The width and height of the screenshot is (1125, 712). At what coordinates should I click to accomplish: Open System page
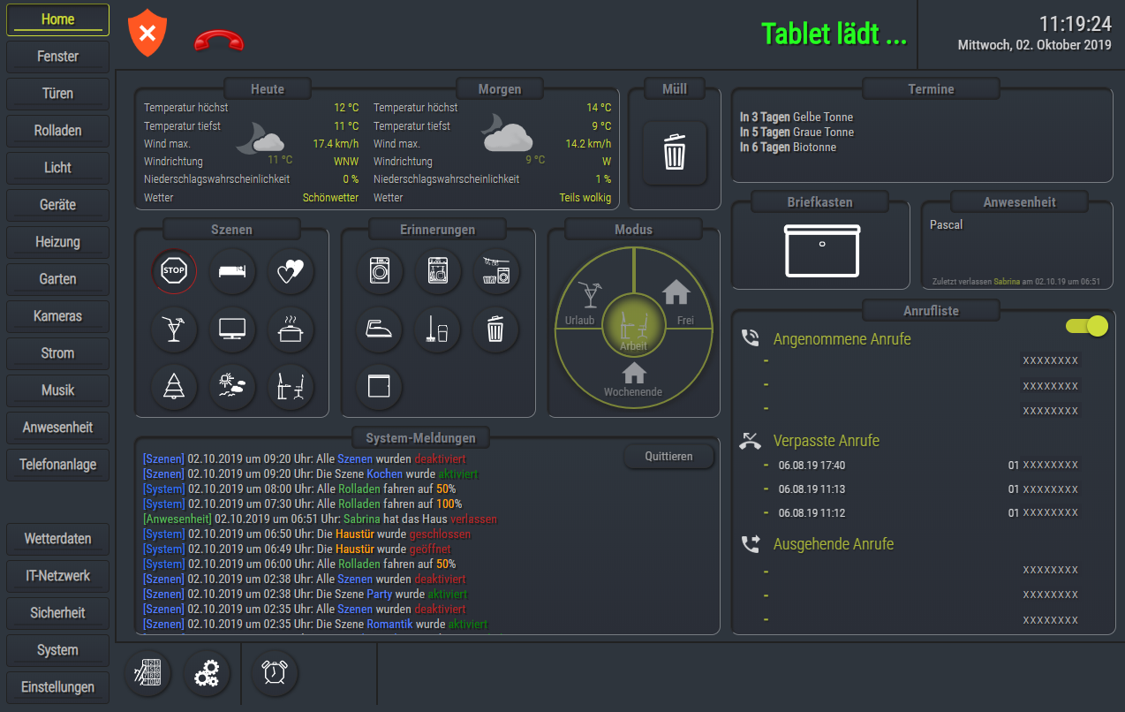(58, 650)
